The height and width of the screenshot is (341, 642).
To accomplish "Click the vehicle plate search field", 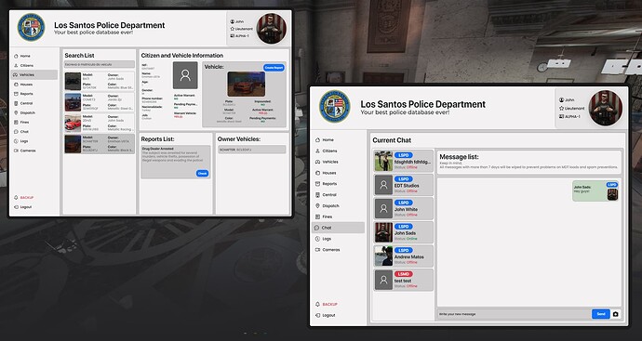I will [99, 64].
